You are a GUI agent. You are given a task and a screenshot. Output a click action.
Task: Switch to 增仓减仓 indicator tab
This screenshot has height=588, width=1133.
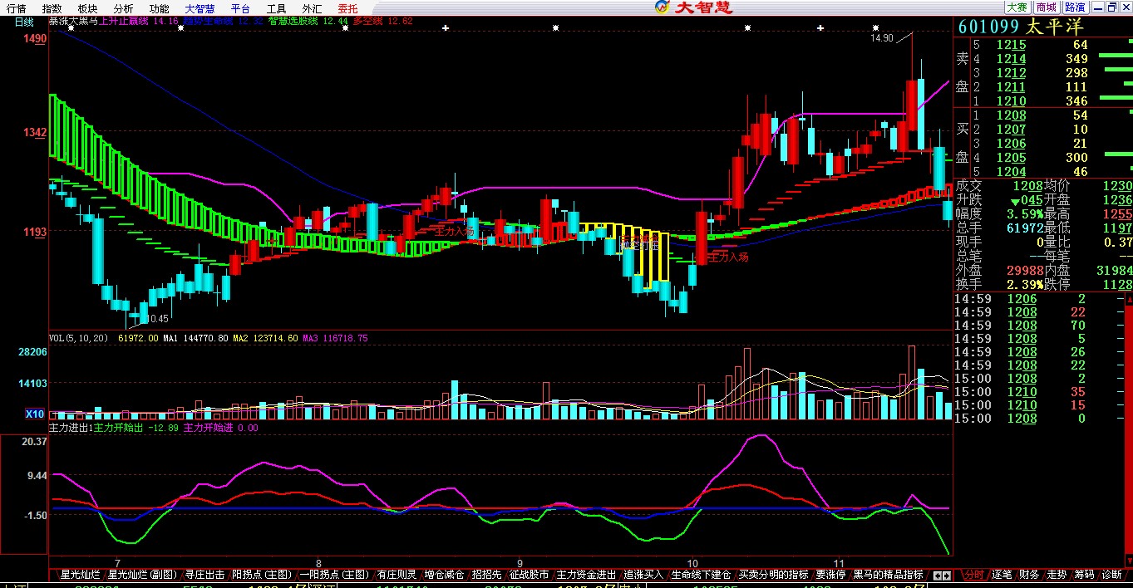pos(444,574)
